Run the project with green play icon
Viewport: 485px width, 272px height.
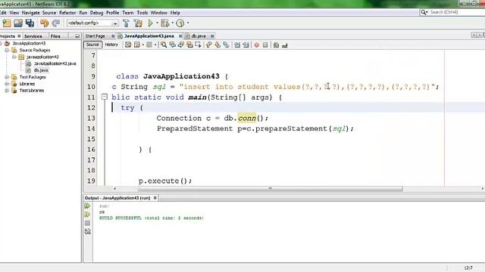[x=151, y=23]
